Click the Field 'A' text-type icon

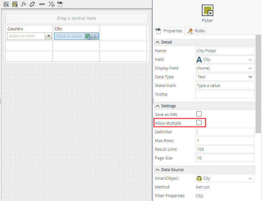pos(199,60)
